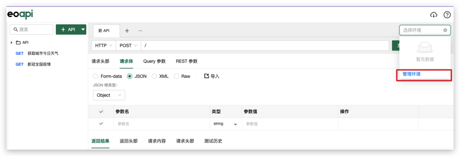The height and width of the screenshot is (156, 460).
Task: Click the 搜索 search input field
Action: 31,30
